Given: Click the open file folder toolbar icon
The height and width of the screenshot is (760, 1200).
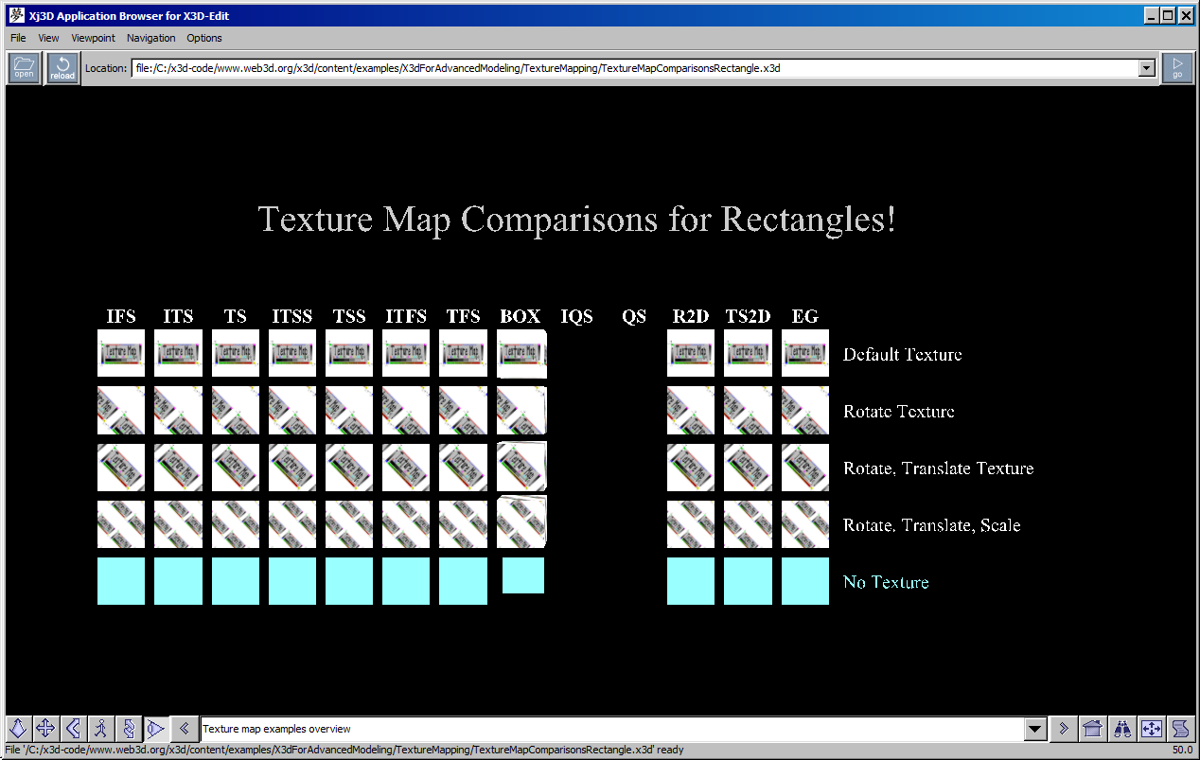Looking at the screenshot, I should [23, 67].
